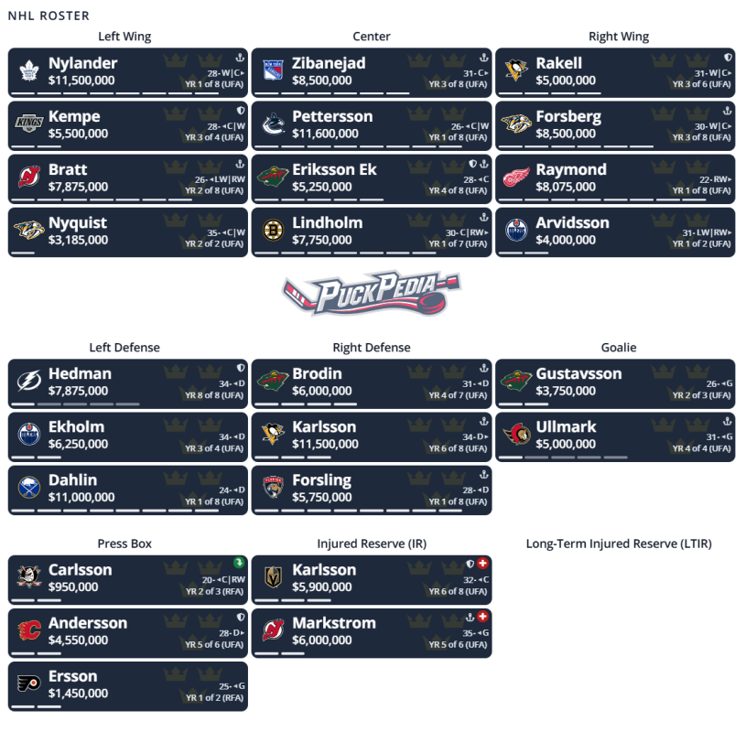The width and height of the screenshot is (746, 732).
Task: Click Gustavsson's goalie card
Action: point(615,383)
